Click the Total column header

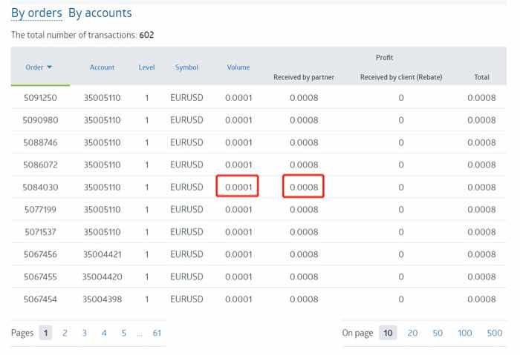(481, 77)
